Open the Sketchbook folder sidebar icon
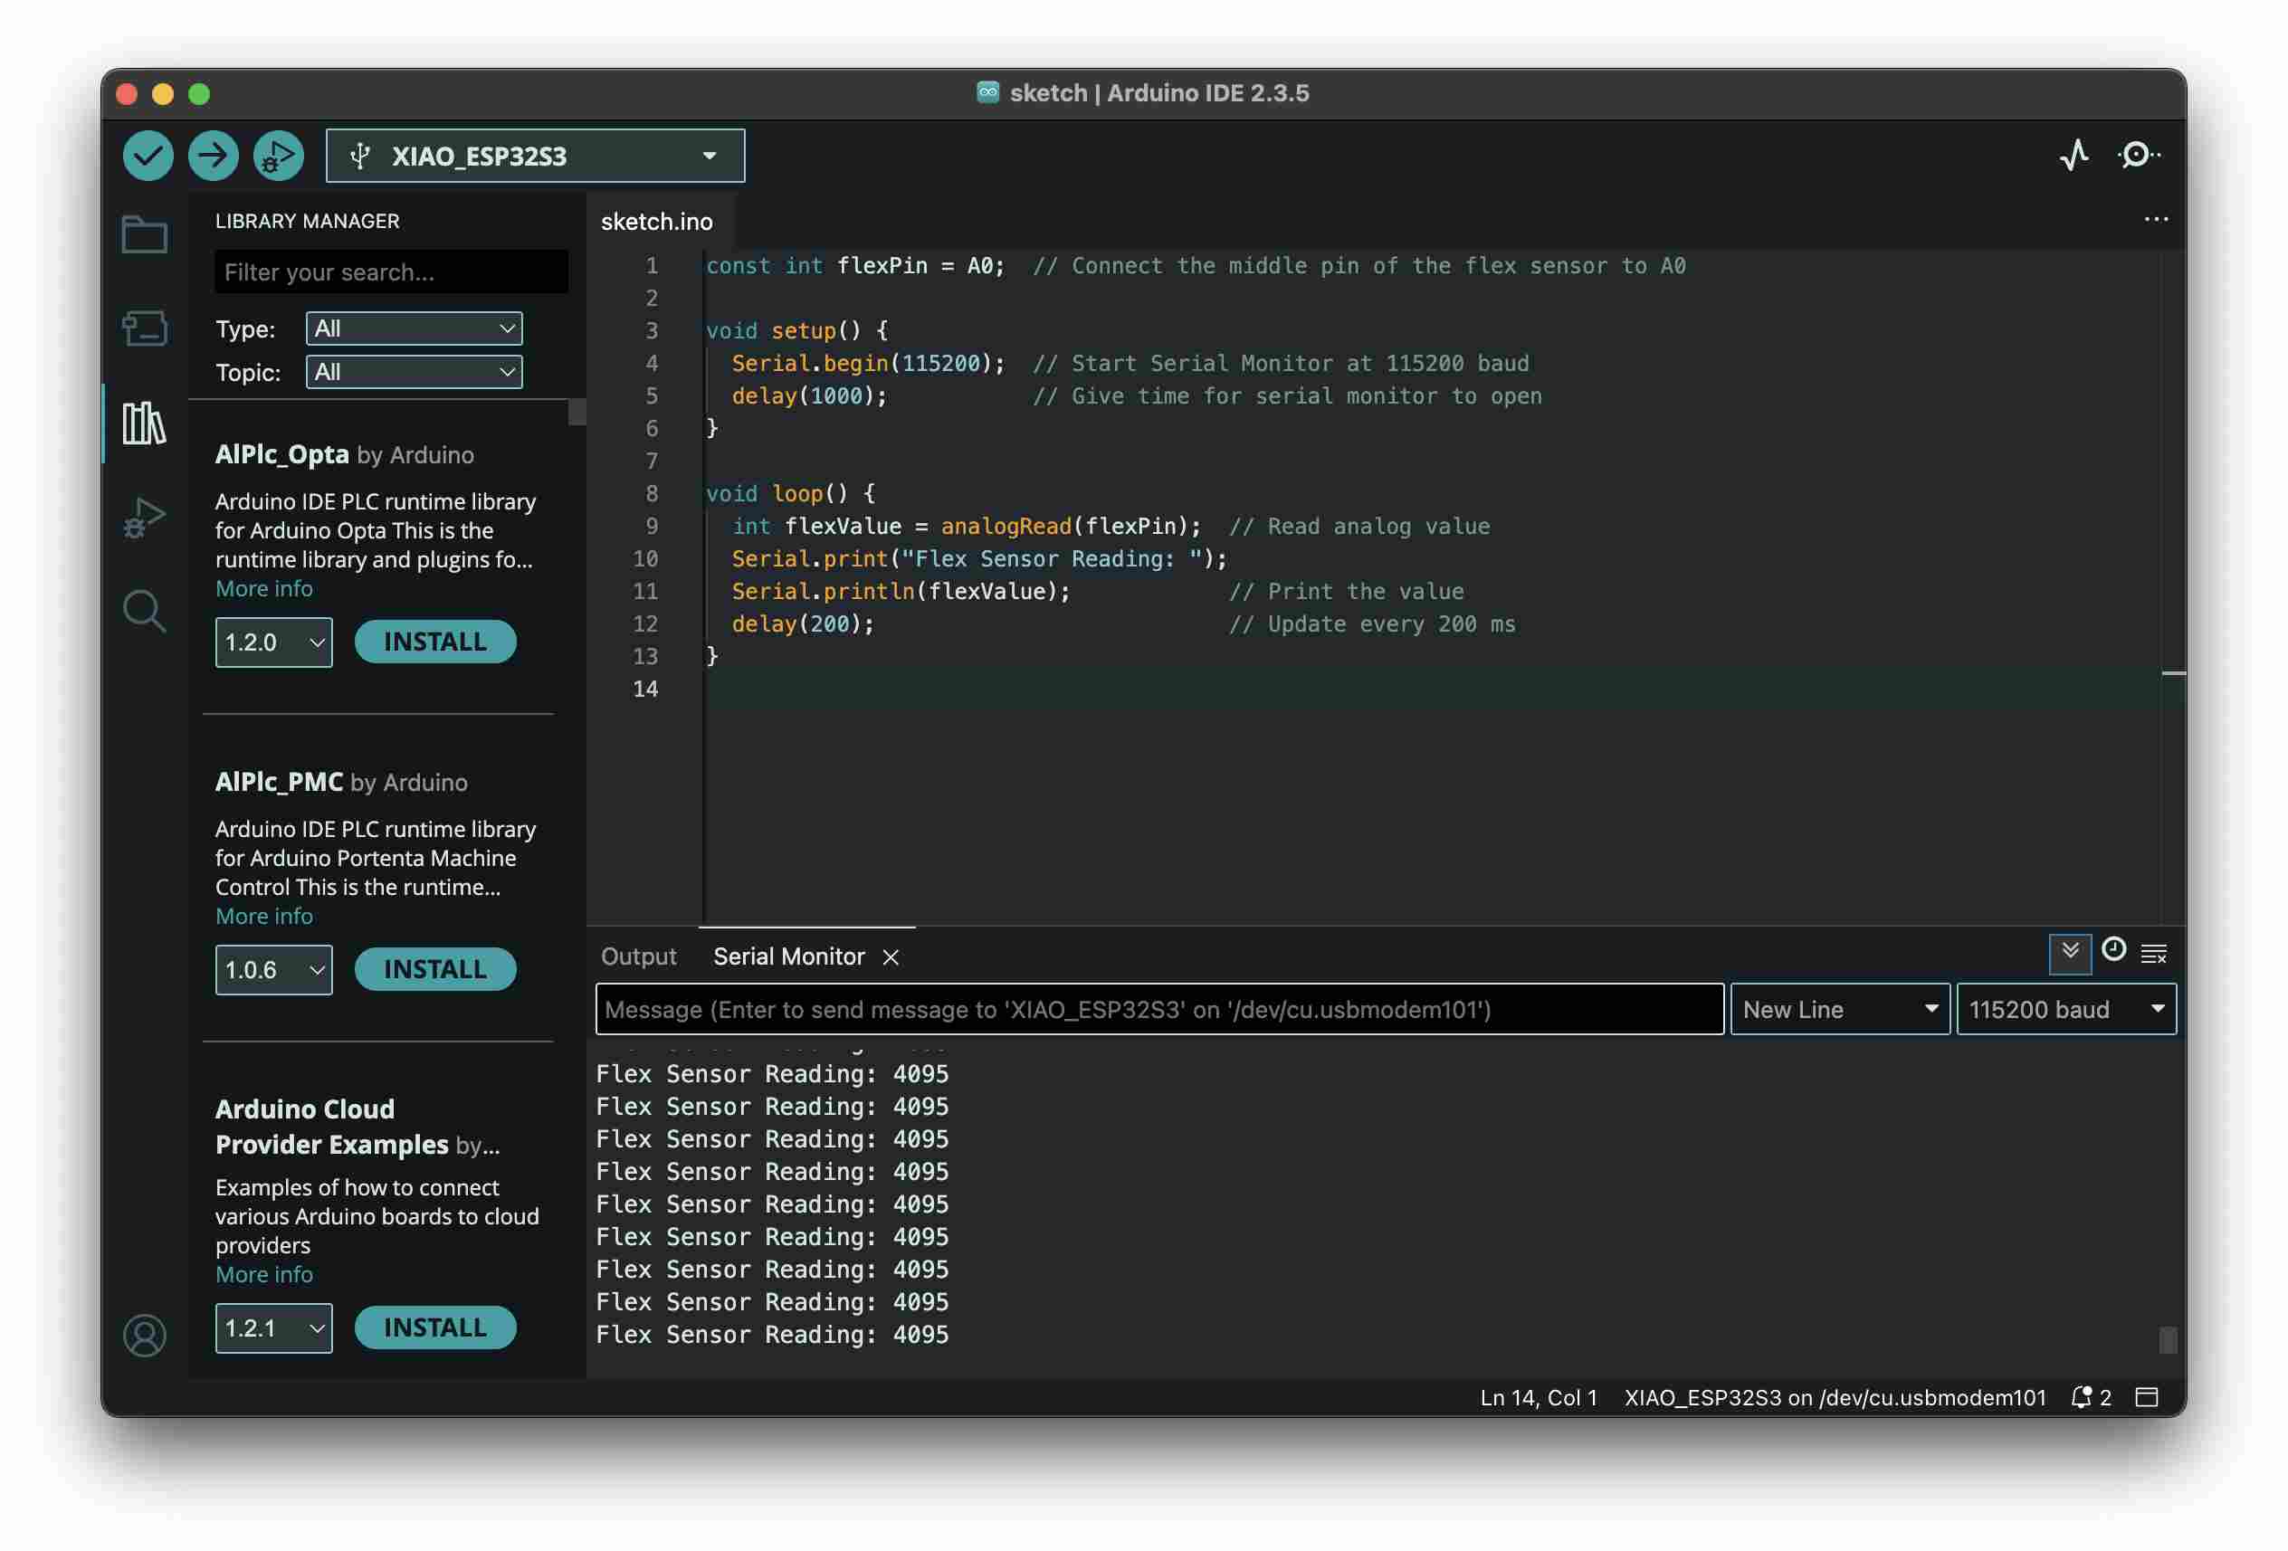Viewport: 2288px width, 1551px height. coord(144,234)
